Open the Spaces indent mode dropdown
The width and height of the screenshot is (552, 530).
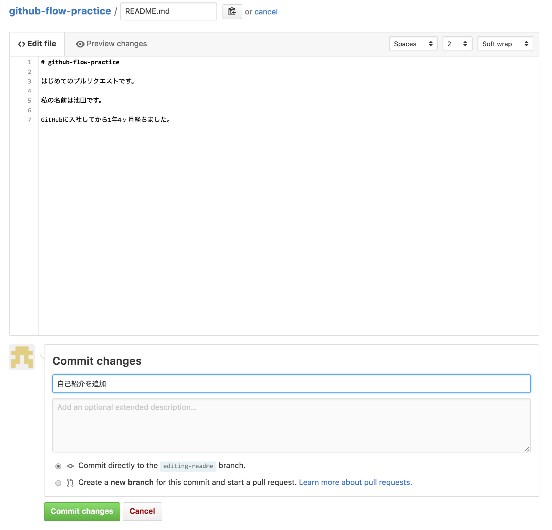[x=413, y=44]
